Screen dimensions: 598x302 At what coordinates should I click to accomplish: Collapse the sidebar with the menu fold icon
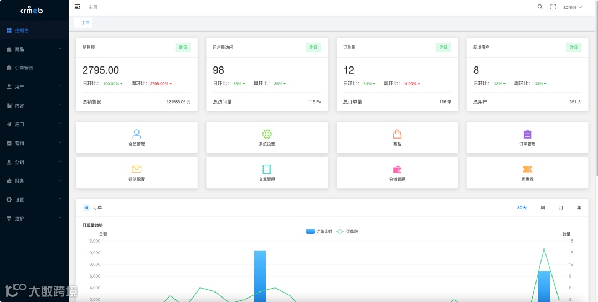(78, 7)
